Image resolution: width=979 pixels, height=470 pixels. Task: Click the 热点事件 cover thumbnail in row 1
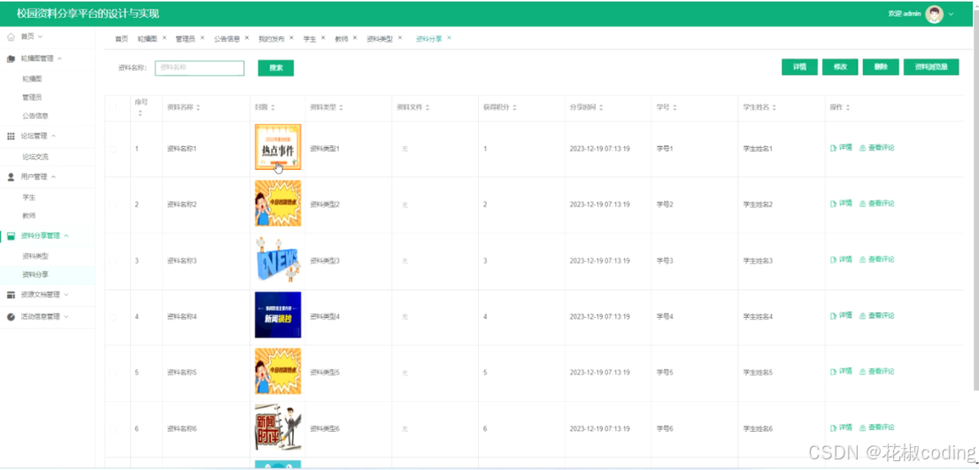[x=278, y=147]
